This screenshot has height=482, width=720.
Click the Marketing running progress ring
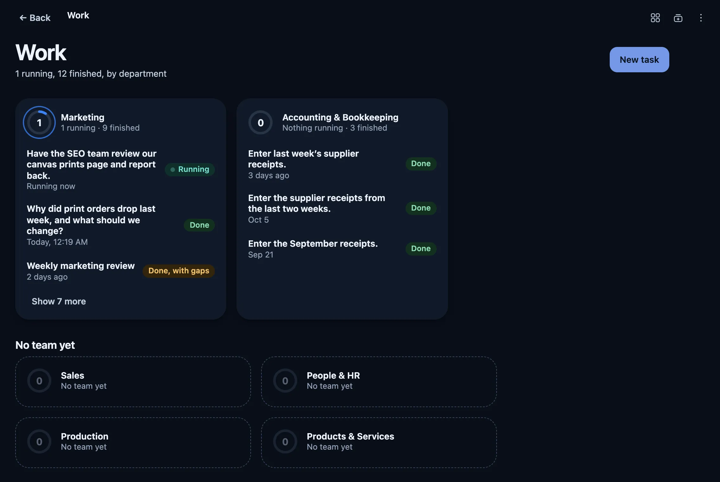pyautogui.click(x=39, y=122)
